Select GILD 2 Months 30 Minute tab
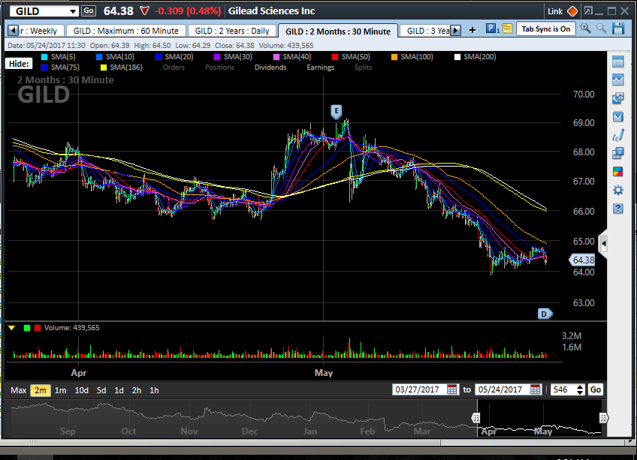 tap(338, 32)
